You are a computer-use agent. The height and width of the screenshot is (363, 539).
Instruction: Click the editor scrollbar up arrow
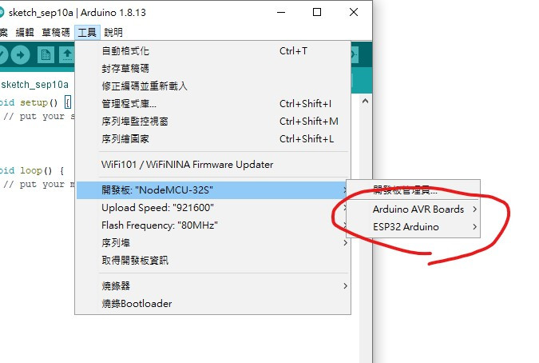coord(366,102)
